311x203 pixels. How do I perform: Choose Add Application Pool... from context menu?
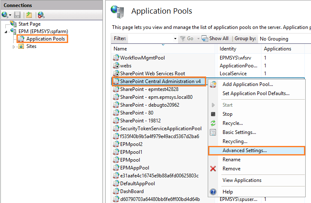click(247, 84)
